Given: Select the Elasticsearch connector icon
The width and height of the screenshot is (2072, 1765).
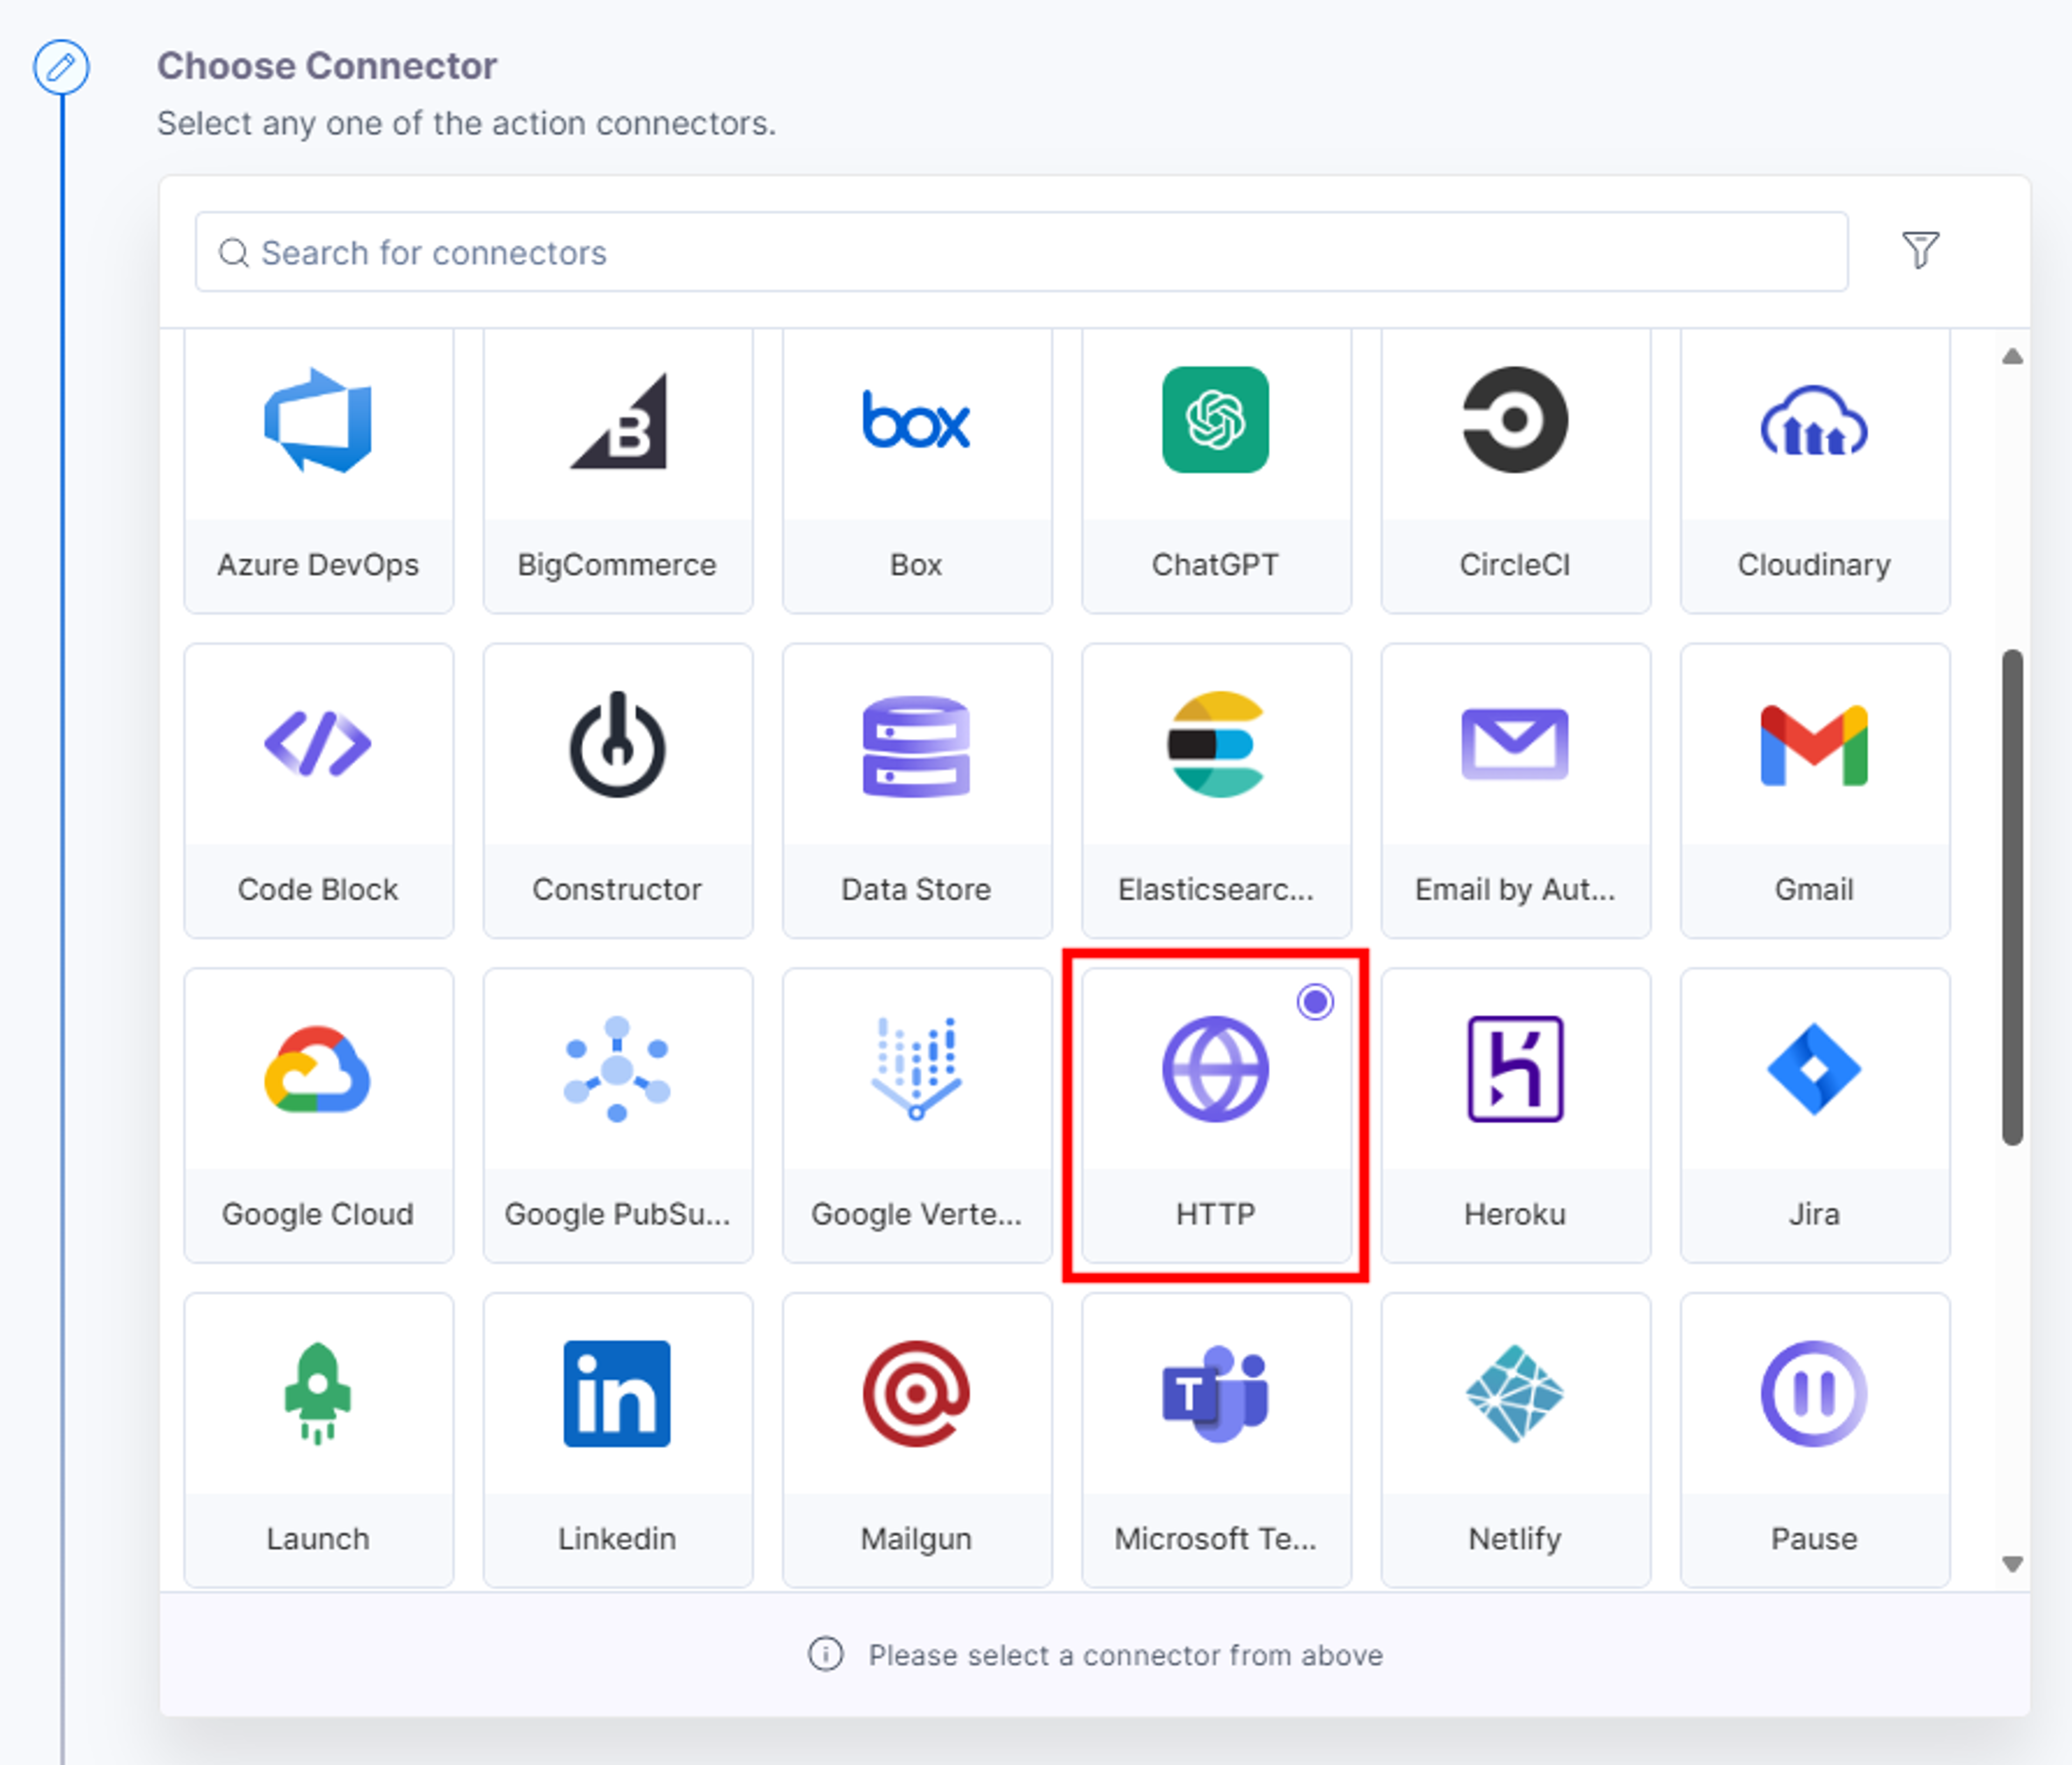Looking at the screenshot, I should coord(1215,743).
